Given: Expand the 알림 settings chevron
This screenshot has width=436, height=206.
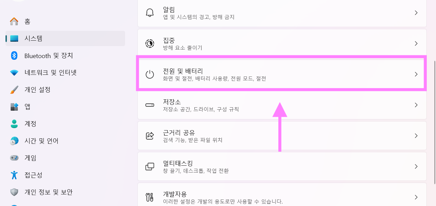Looking at the screenshot, I should pyautogui.click(x=416, y=13).
